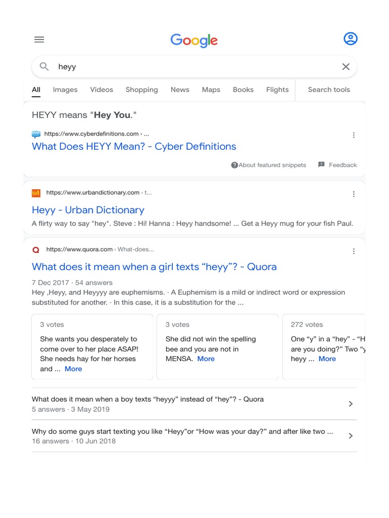
Task: Open What Does HEYY Mean link
Action: [134, 146]
